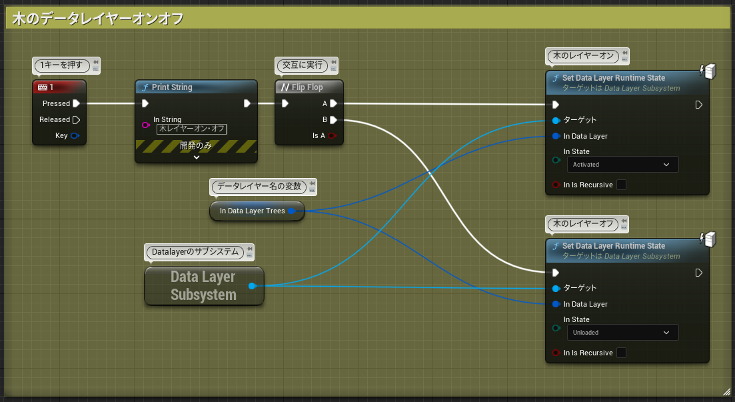Click input exec pin of 木のレイヤーオン node
The image size is (735, 402).
click(556, 105)
